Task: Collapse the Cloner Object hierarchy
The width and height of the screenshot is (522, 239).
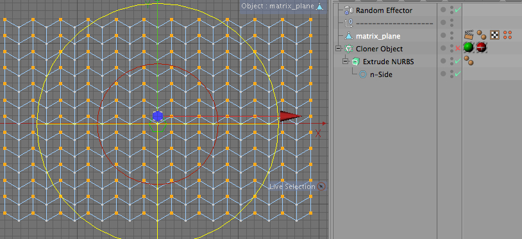Action: click(x=339, y=49)
